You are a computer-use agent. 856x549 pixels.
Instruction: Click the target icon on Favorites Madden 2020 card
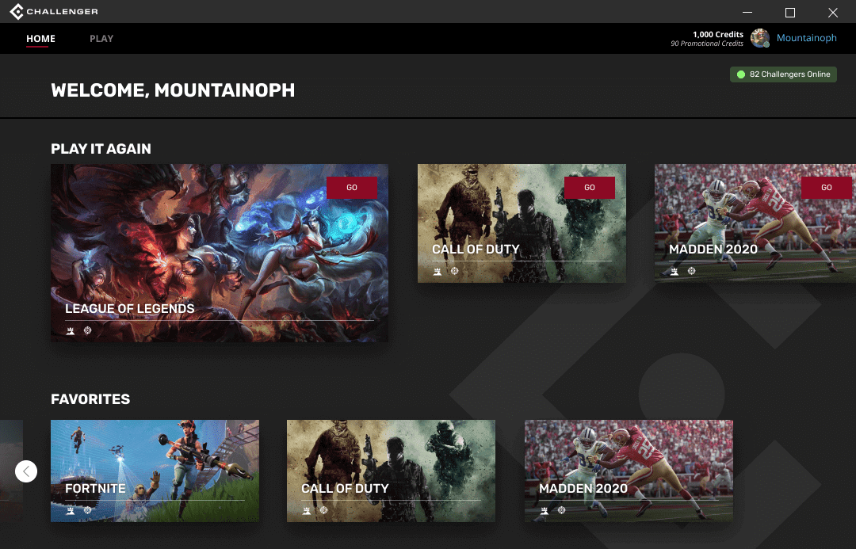click(x=561, y=510)
